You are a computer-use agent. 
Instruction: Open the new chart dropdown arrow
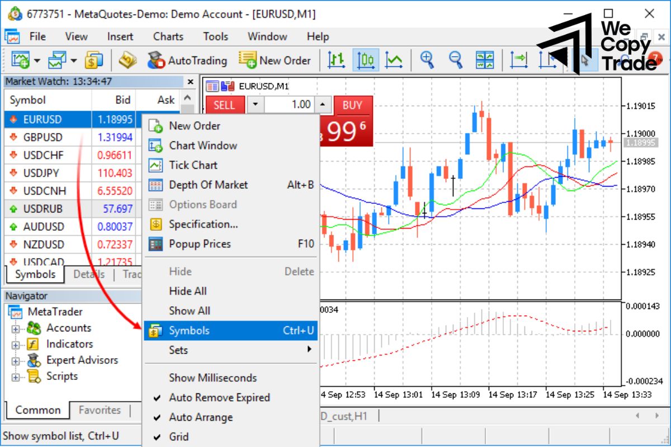37,60
